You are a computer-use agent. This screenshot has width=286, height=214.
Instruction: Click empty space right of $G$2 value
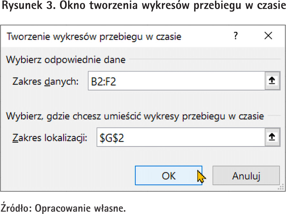coord(194,137)
